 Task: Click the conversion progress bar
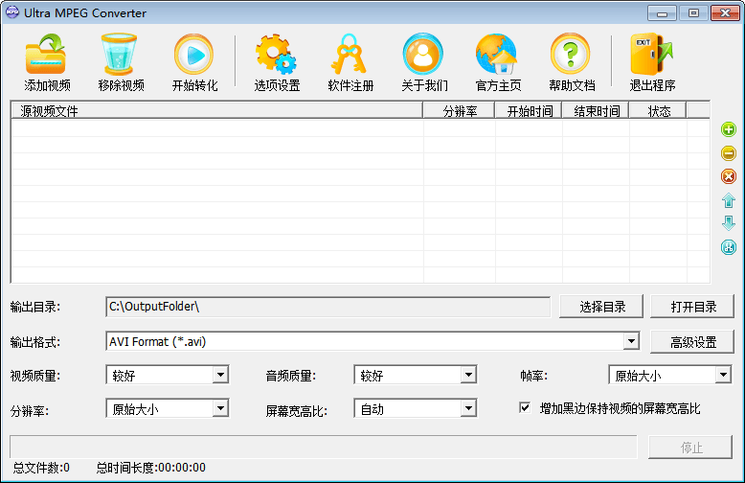(323, 447)
